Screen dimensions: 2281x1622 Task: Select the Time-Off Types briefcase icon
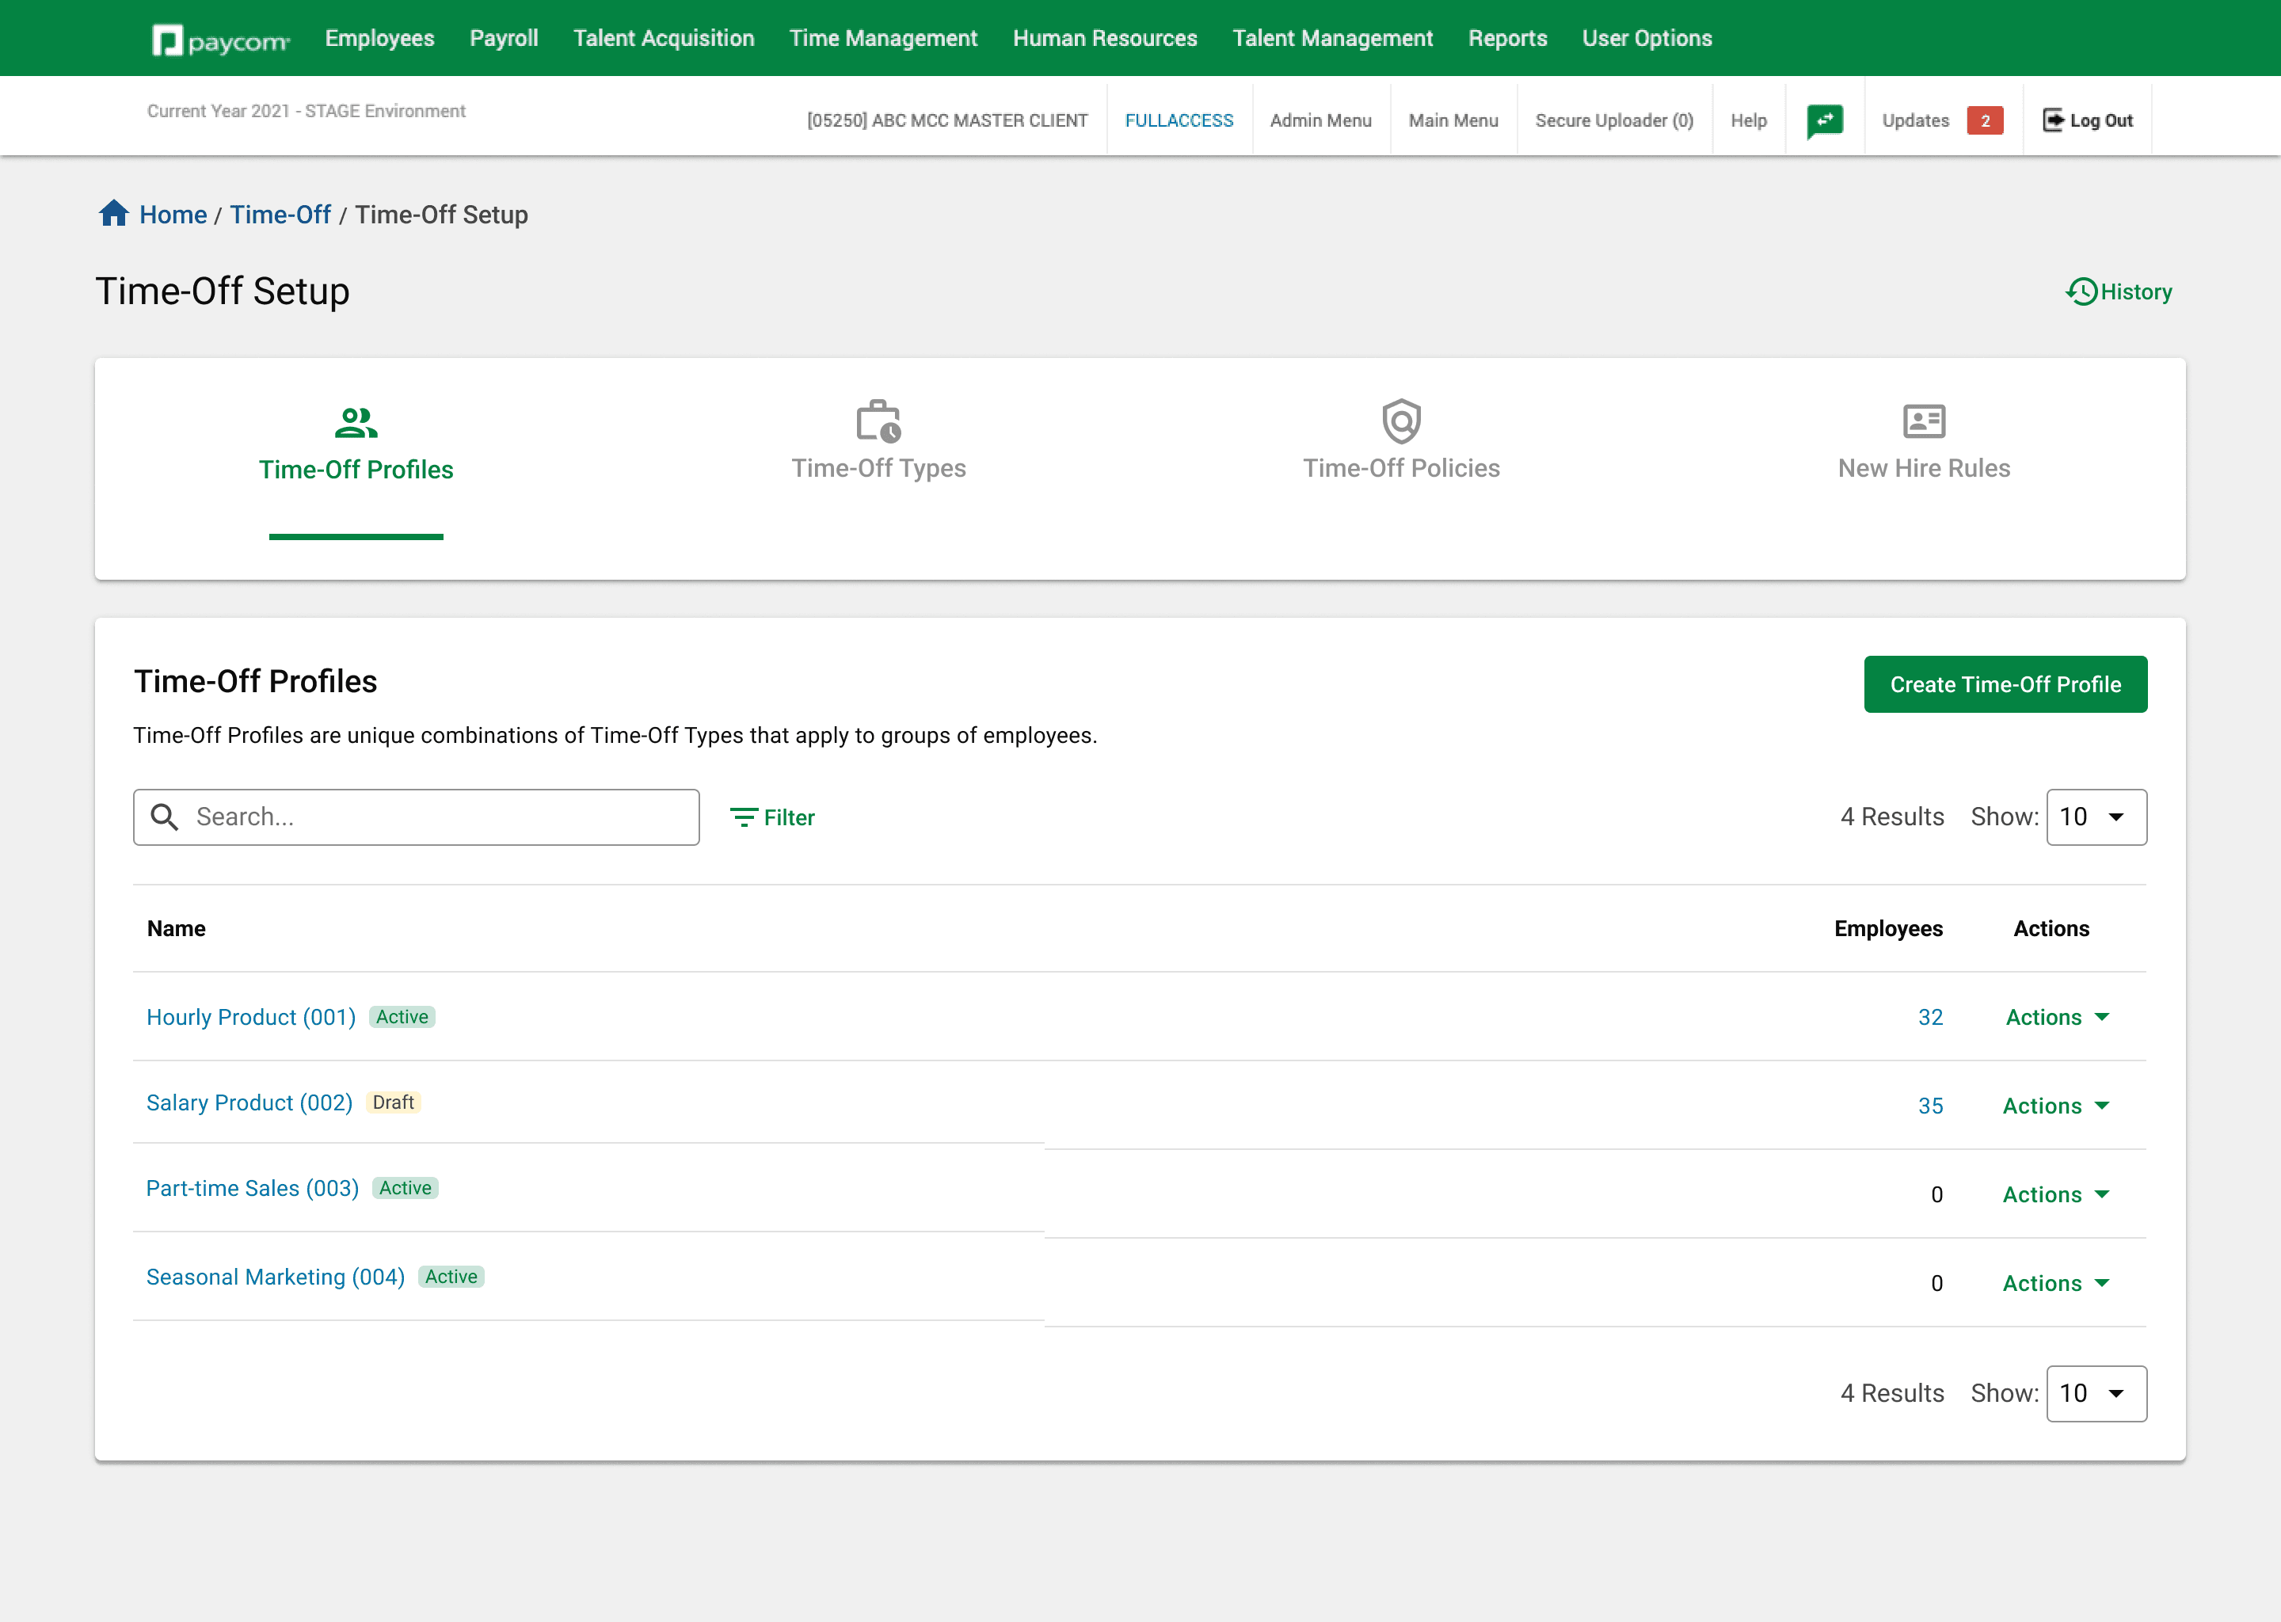click(878, 421)
